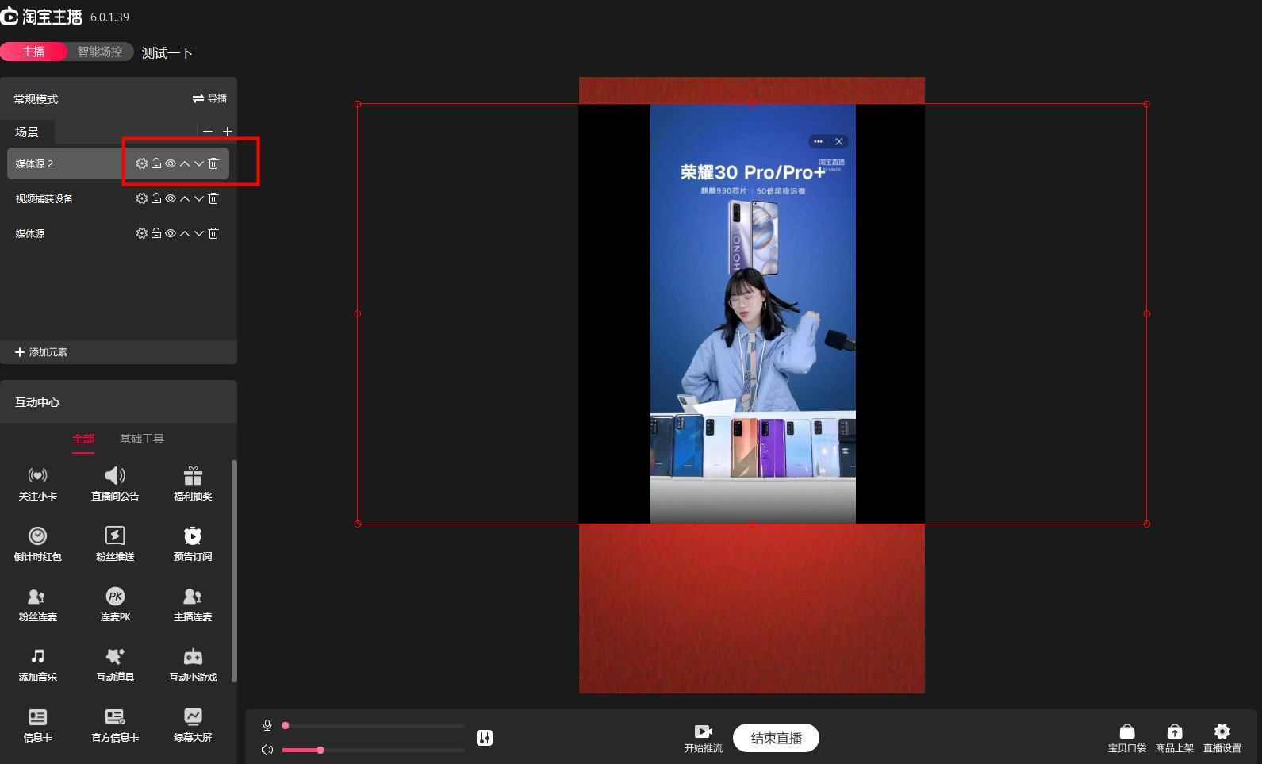Image resolution: width=1262 pixels, height=764 pixels.
Task: Open settings gear for 视频捕获设备
Action: [x=142, y=198]
